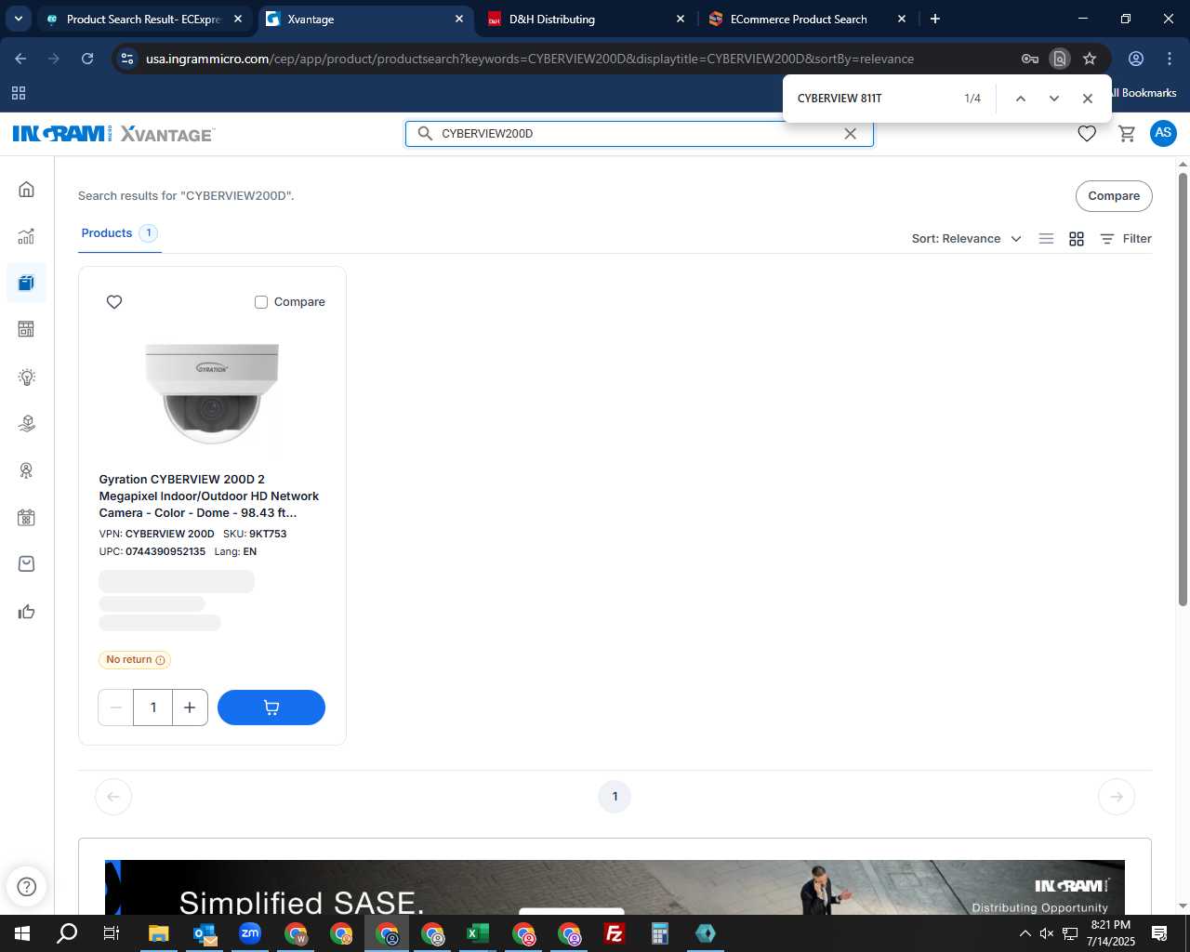Switch to ECommerce Product Search tab
The height and width of the screenshot is (952, 1190).
coord(807,19)
